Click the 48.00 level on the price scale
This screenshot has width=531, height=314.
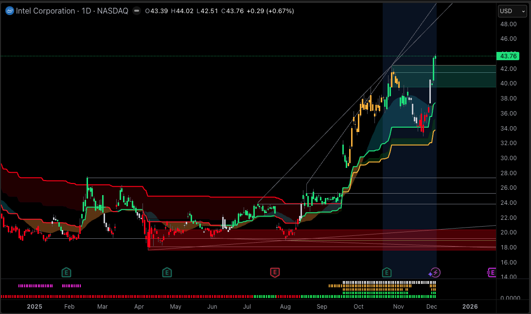510,24
